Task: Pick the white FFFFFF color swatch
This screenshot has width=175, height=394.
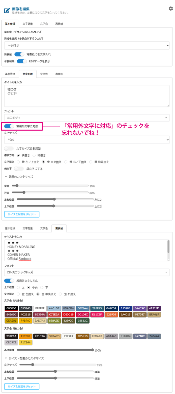Action: tap(40, 308)
